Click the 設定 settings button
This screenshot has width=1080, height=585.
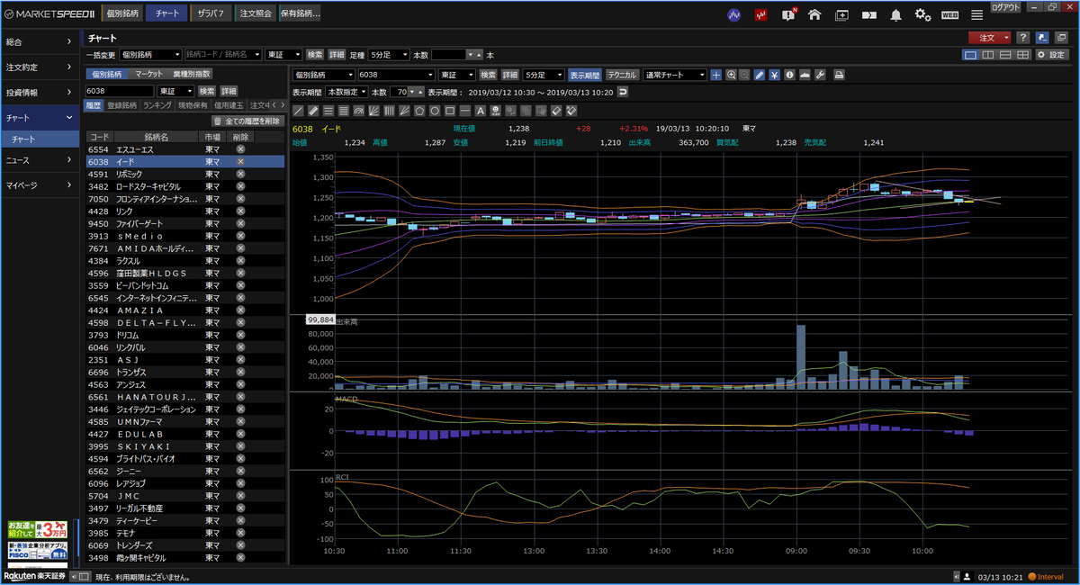coord(1051,55)
